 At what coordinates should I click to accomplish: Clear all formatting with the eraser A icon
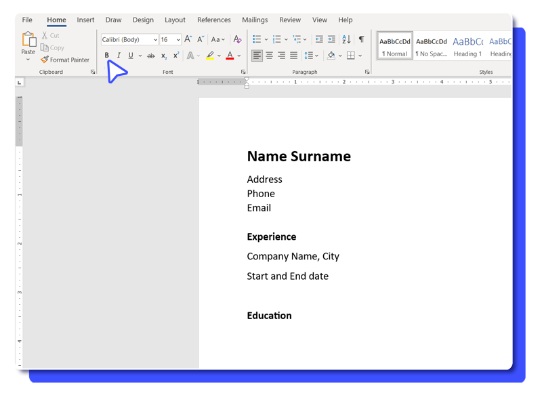(237, 39)
